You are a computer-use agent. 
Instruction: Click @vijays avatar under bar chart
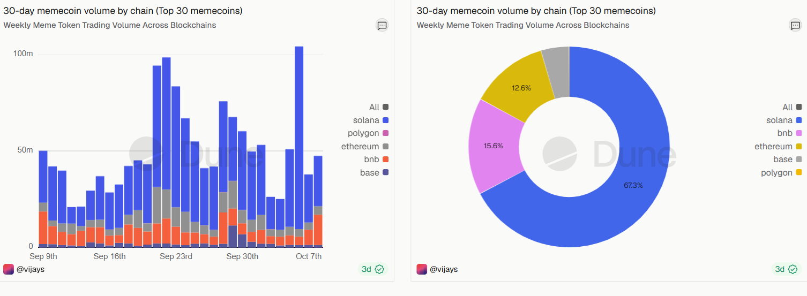9,269
